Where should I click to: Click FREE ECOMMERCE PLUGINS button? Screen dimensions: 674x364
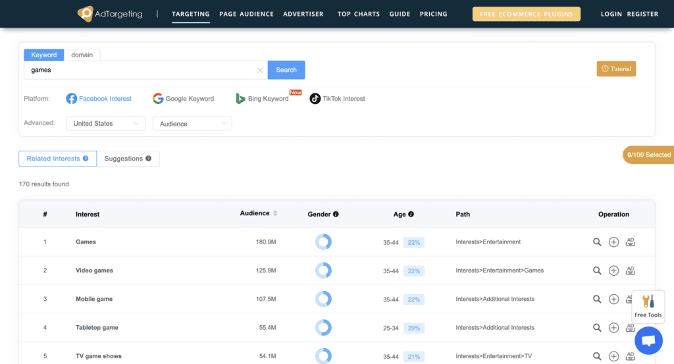tap(526, 14)
